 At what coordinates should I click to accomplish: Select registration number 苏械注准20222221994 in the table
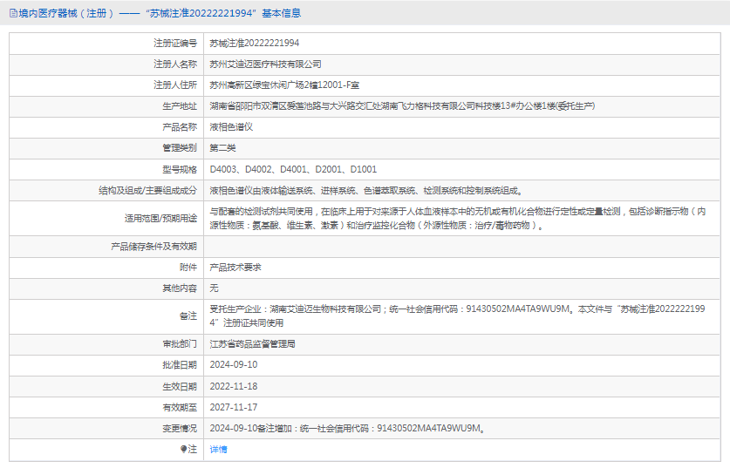coord(254,44)
